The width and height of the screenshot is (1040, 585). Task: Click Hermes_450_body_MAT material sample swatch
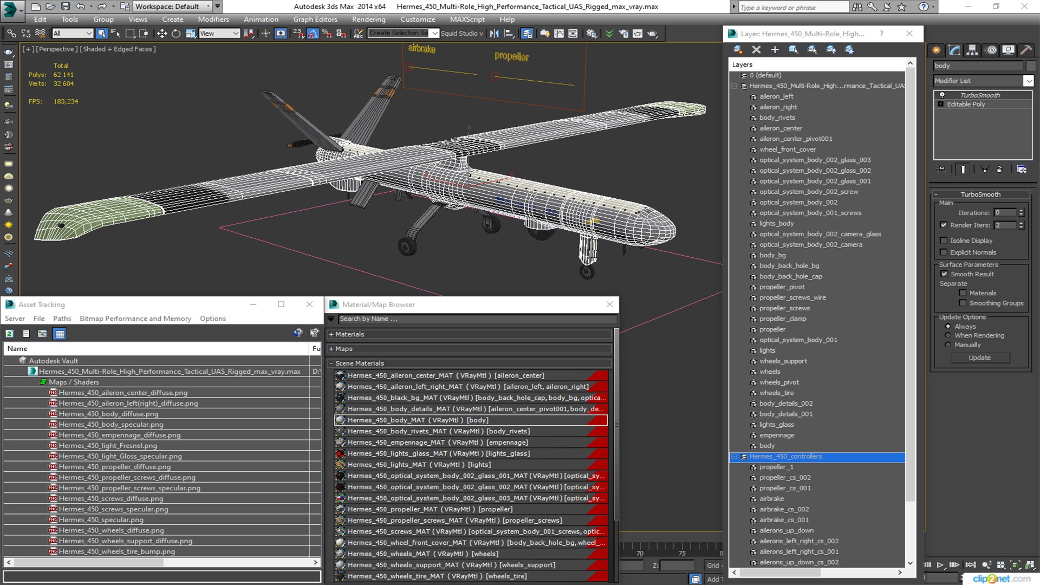pyautogui.click(x=340, y=420)
